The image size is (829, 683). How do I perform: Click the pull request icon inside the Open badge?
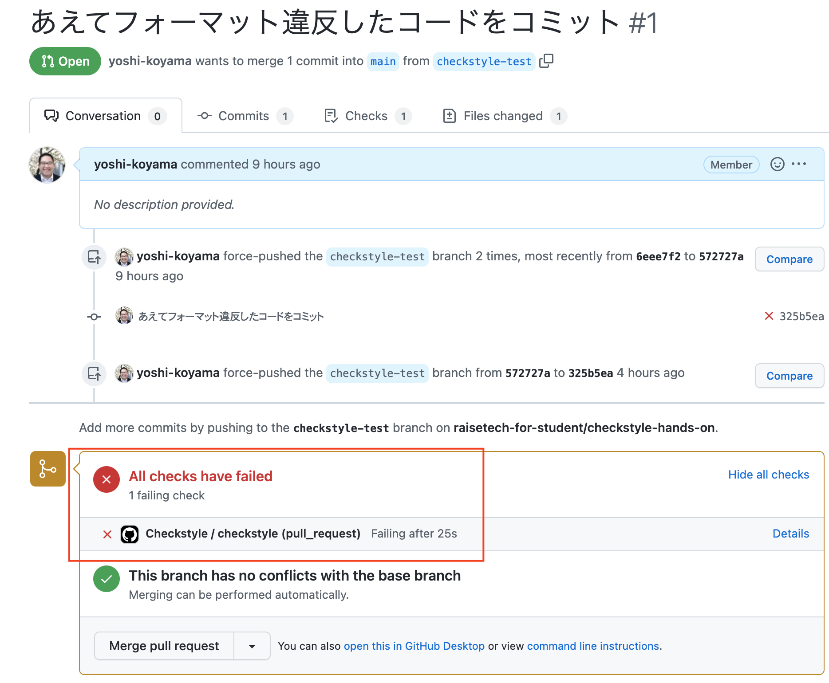pos(49,61)
